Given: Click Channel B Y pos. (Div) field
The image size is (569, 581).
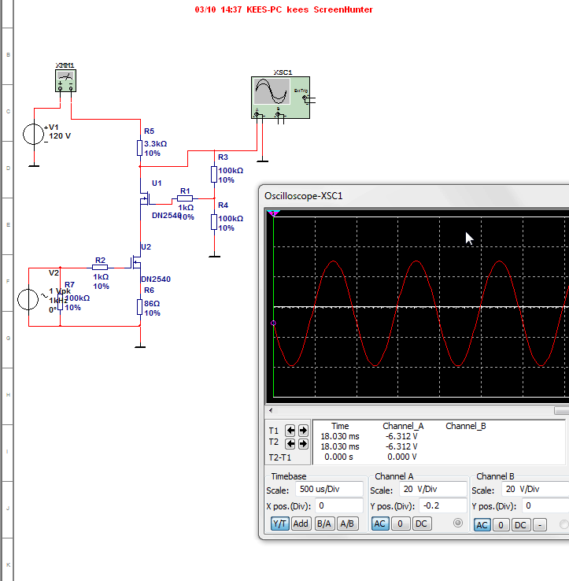Looking at the screenshot, I should 545,505.
